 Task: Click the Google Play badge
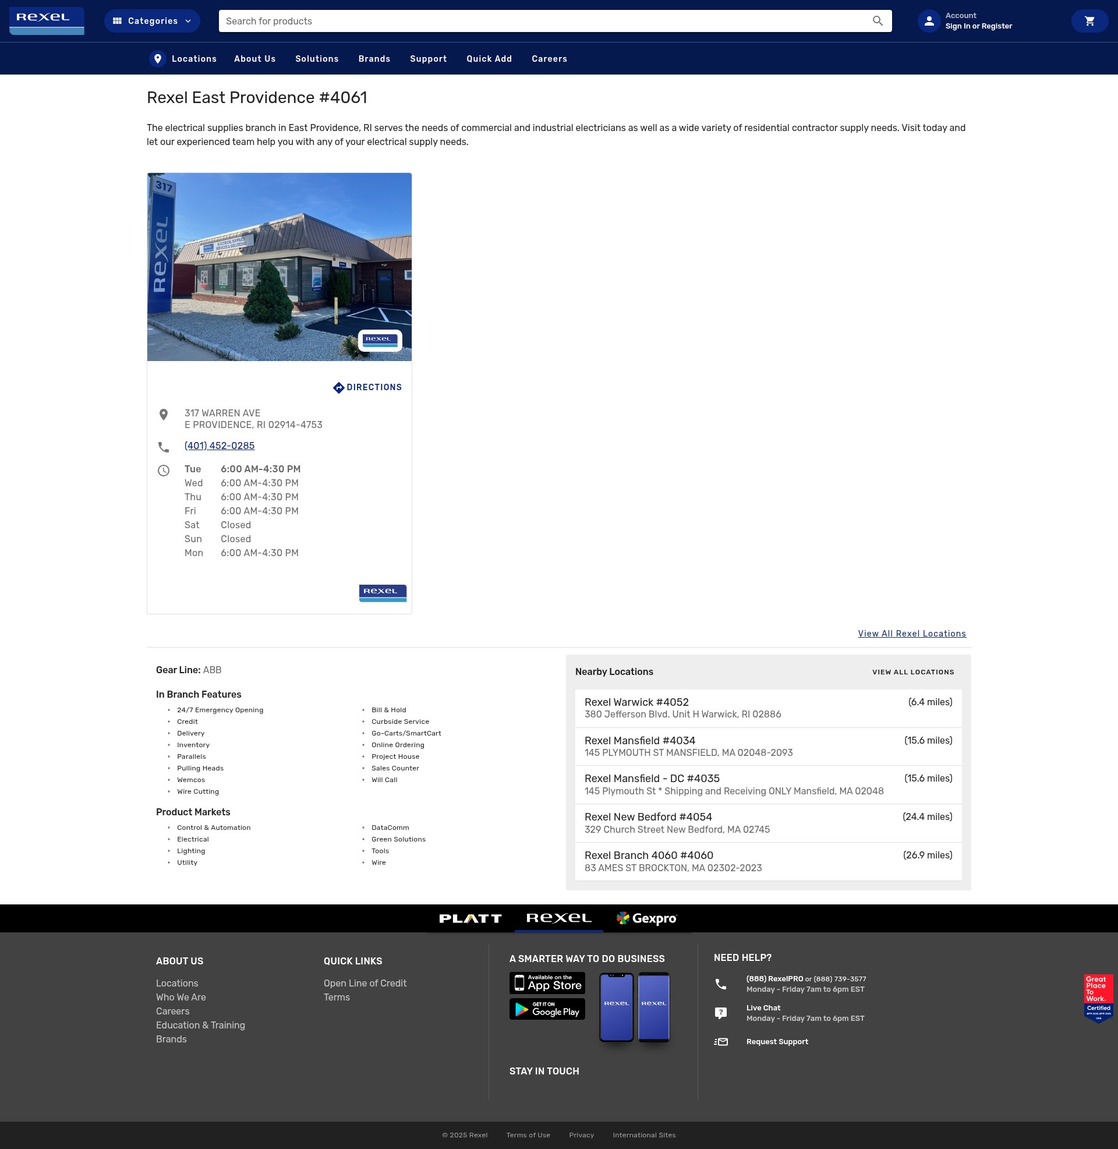coord(547,1009)
